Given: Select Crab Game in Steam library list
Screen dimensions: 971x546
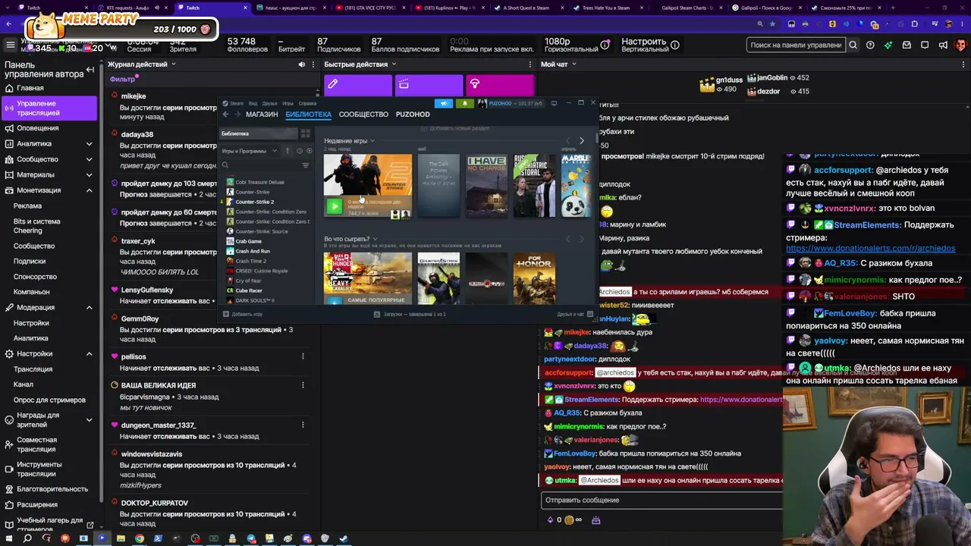Looking at the screenshot, I should 248,241.
